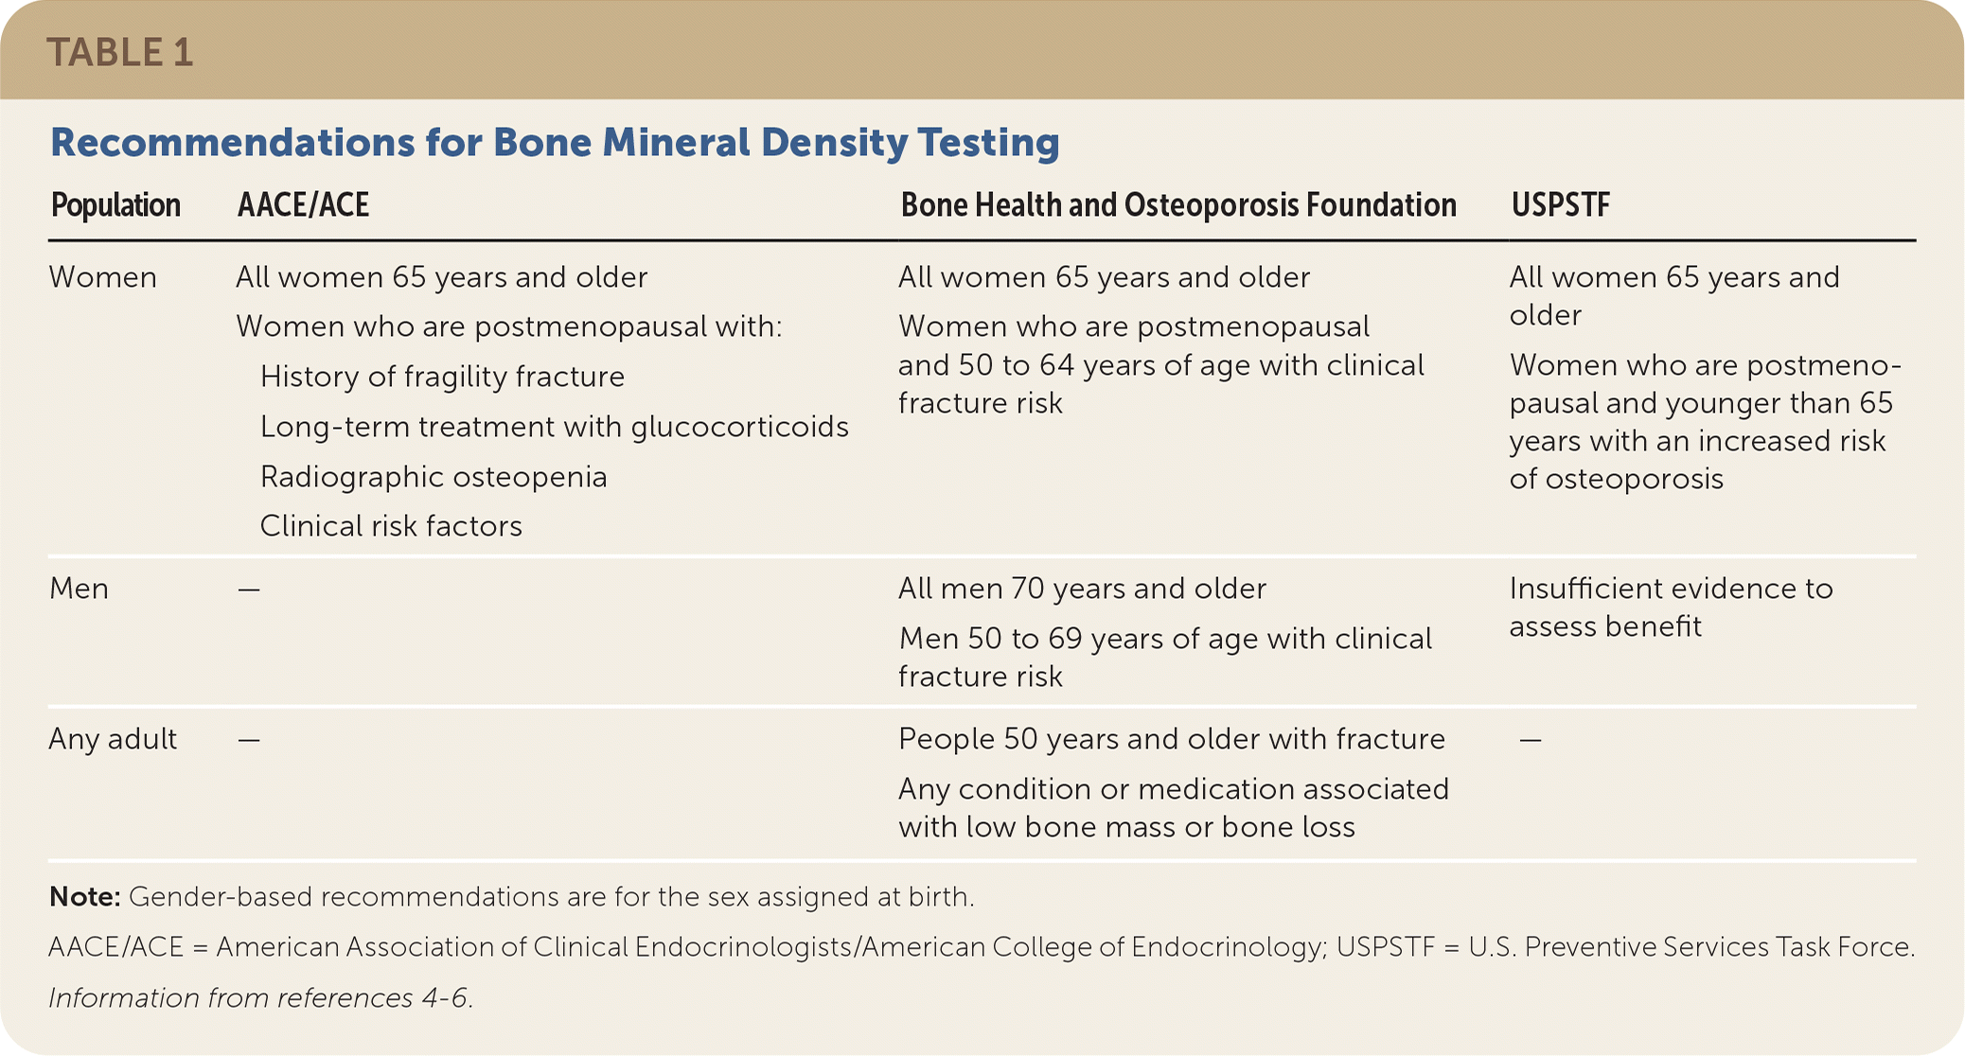The width and height of the screenshot is (1965, 1056).
Task: Click the Any adult row label
Action: (x=113, y=739)
